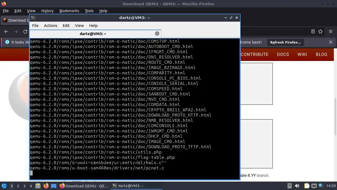Image resolution: width=337 pixels, height=190 pixels.
Task: Click line ending CRYPTO_80211_WPA2.html
Action: (118, 110)
